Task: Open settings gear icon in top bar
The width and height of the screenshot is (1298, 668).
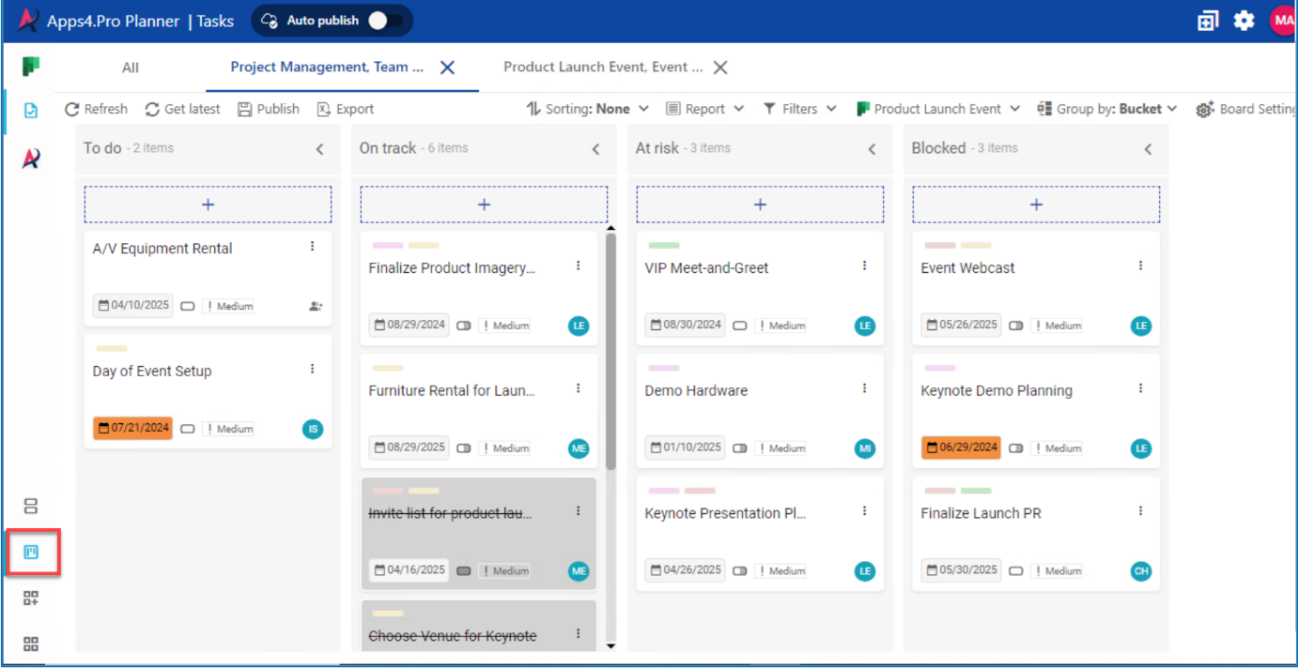Action: (1244, 21)
